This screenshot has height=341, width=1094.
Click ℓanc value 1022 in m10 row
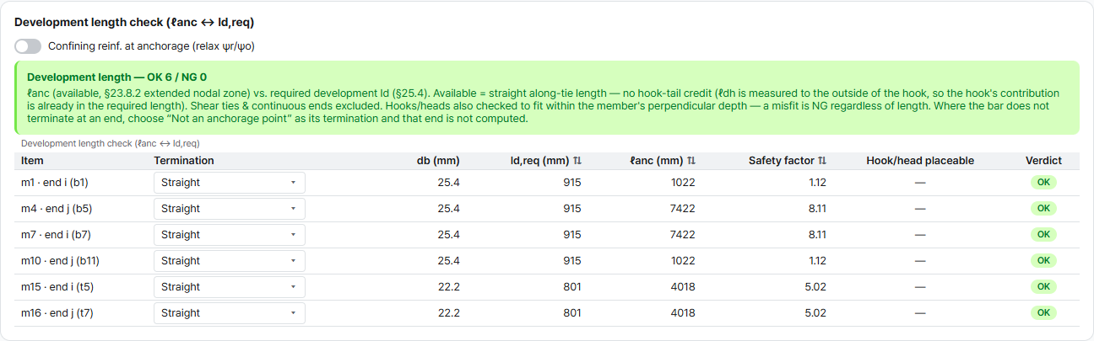682,261
